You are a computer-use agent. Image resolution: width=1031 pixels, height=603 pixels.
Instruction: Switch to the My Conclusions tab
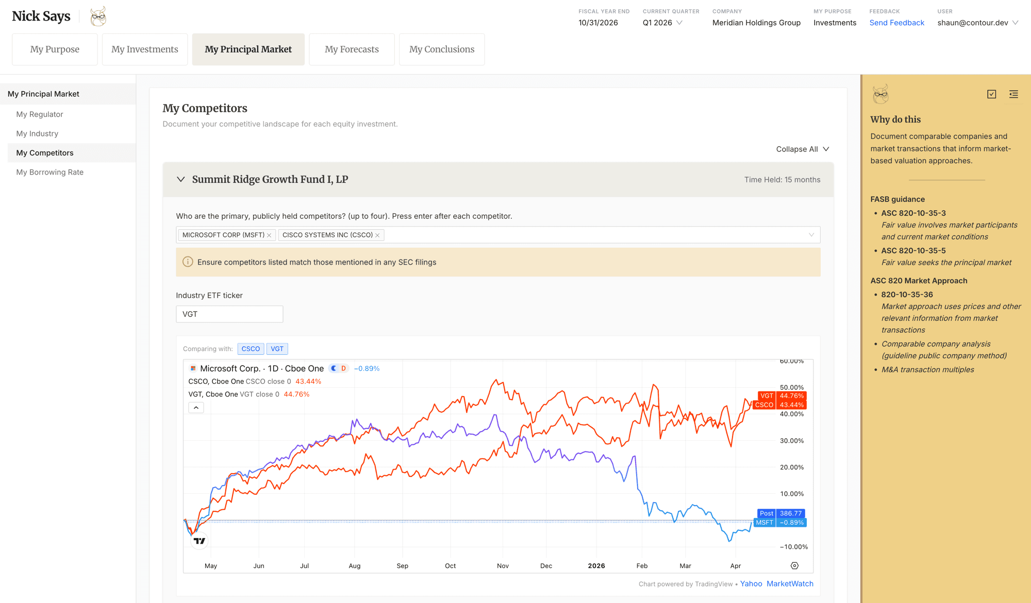click(x=442, y=49)
